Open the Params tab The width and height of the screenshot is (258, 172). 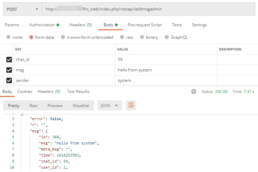[x=12, y=25]
